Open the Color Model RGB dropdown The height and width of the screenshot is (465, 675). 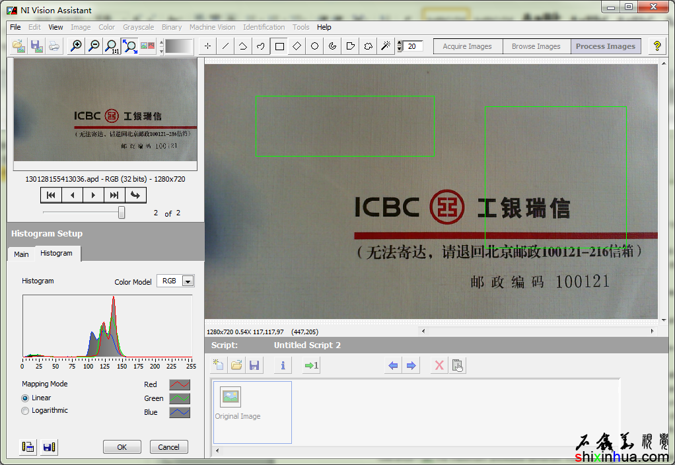[x=188, y=281]
